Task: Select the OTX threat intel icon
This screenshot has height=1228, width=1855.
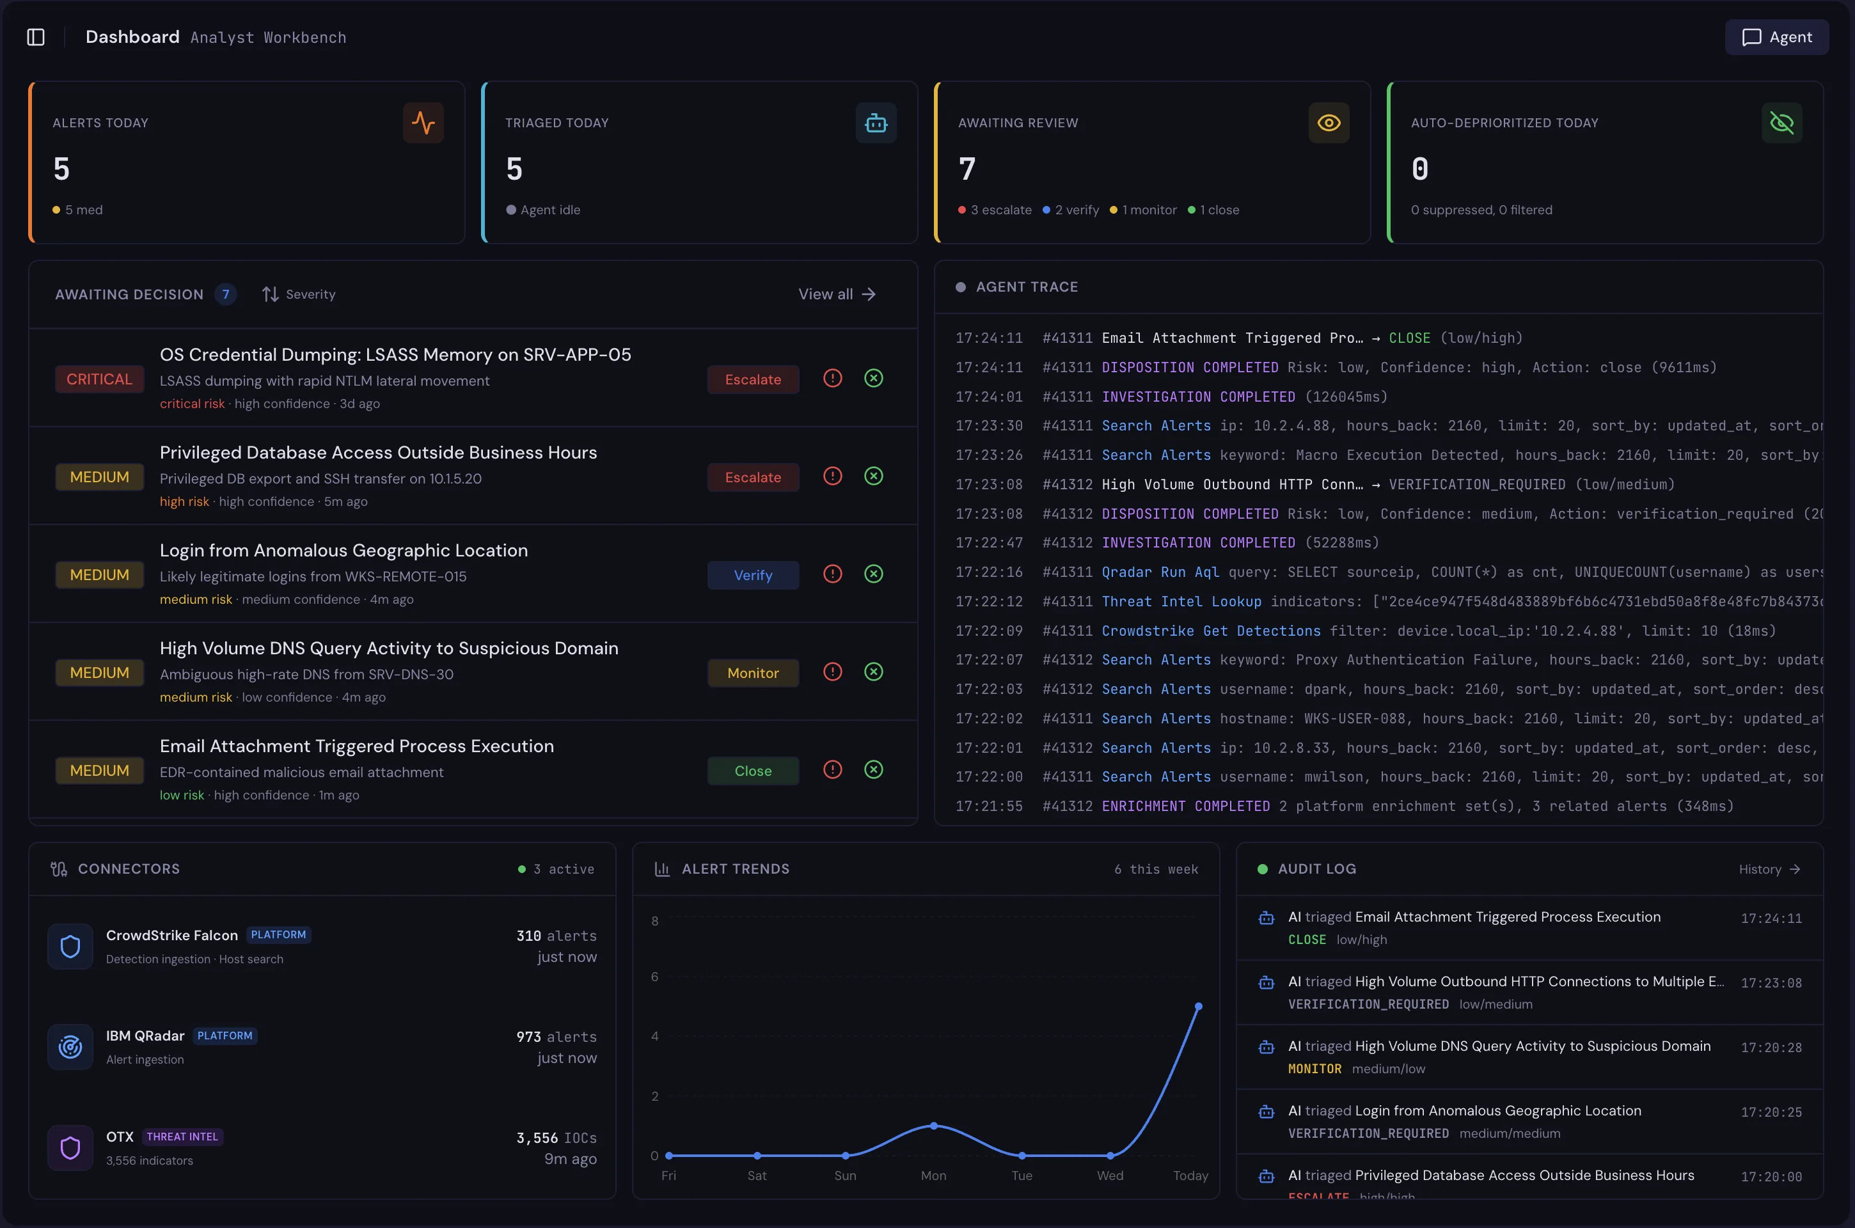Action: click(70, 1148)
